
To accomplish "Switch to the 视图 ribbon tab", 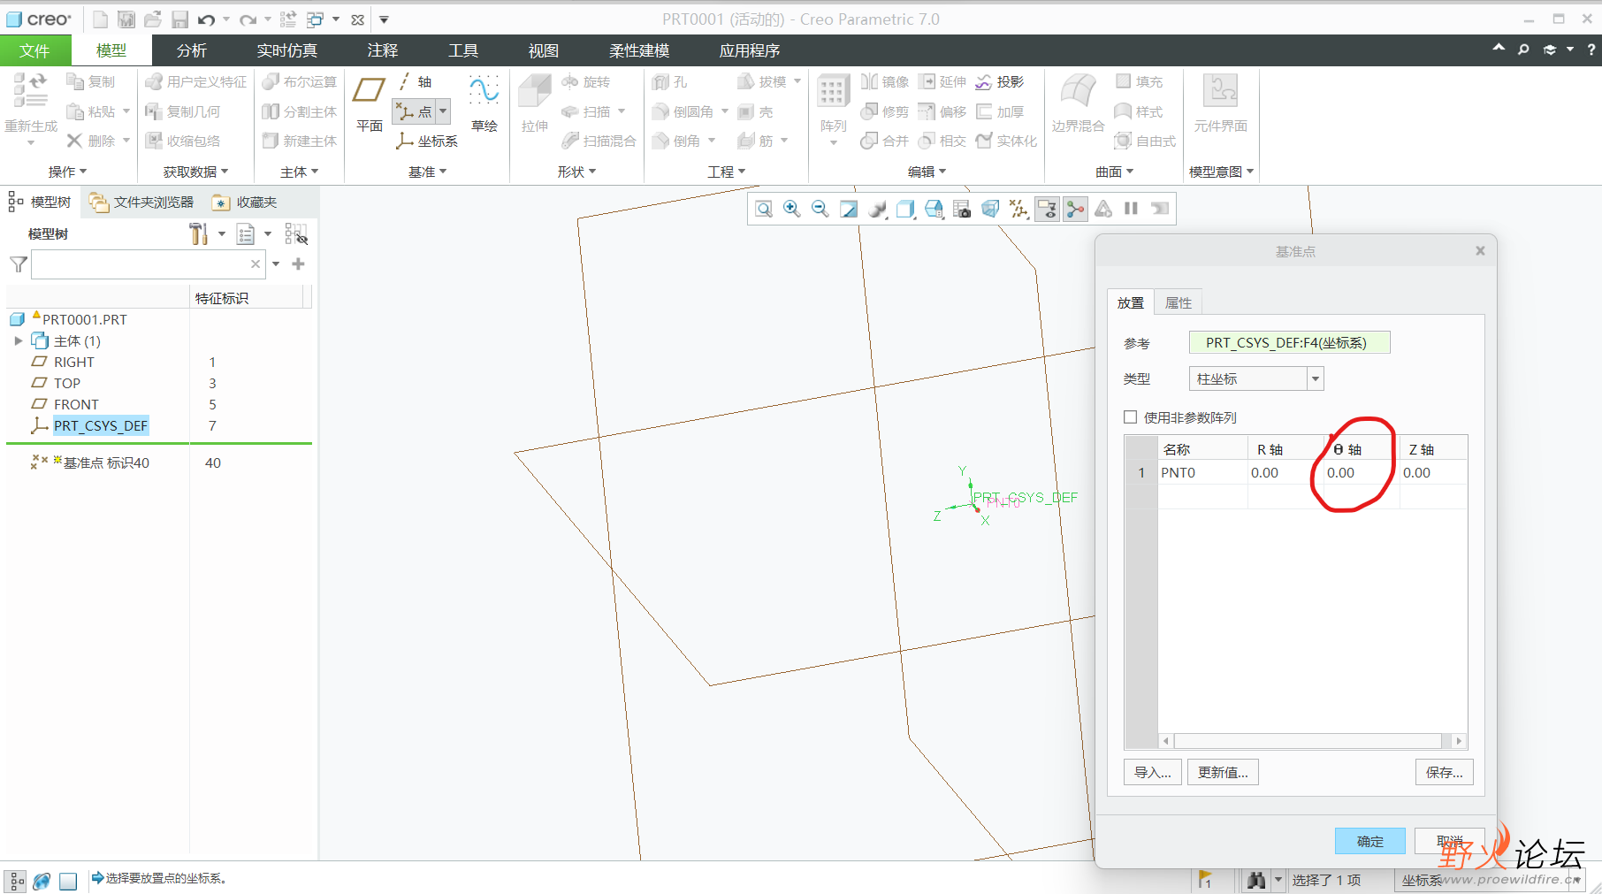I will coord(544,50).
